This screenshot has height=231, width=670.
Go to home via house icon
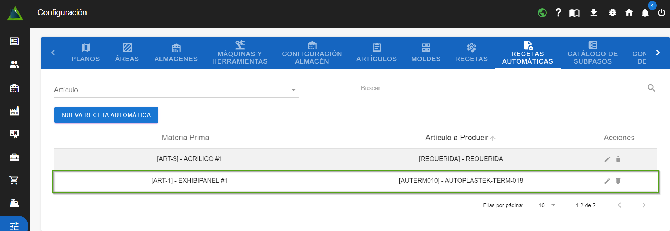pos(629,13)
